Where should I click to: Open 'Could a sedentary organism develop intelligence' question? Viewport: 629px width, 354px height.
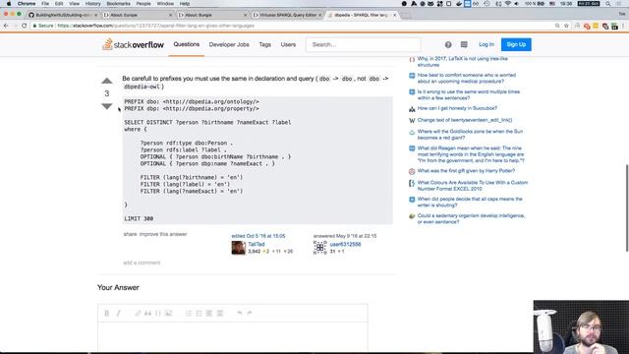click(471, 218)
